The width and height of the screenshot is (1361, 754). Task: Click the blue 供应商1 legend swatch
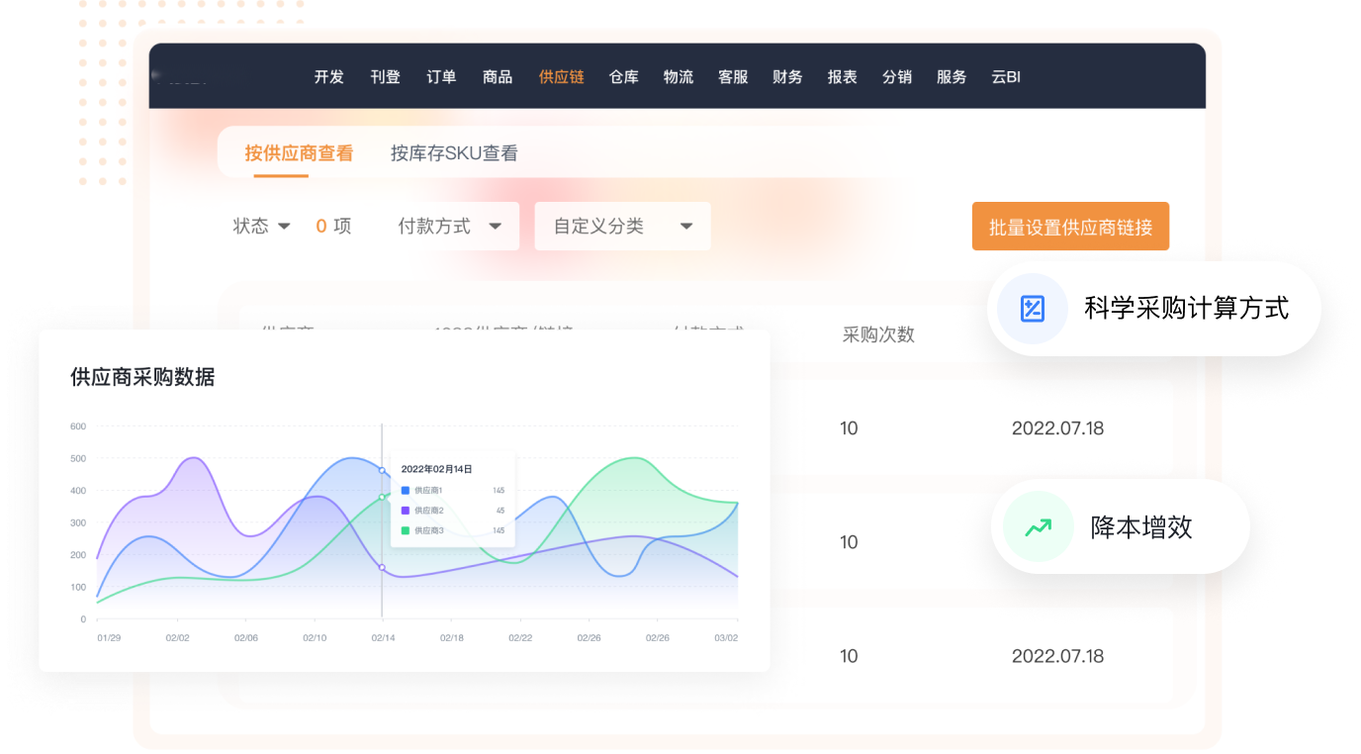coord(406,491)
